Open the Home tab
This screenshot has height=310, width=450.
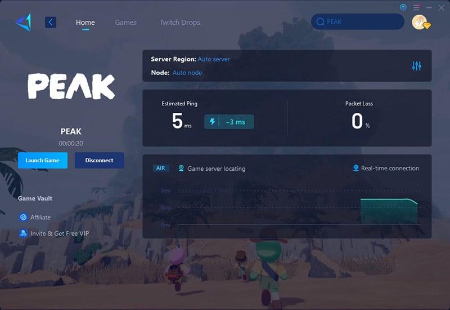click(x=85, y=22)
